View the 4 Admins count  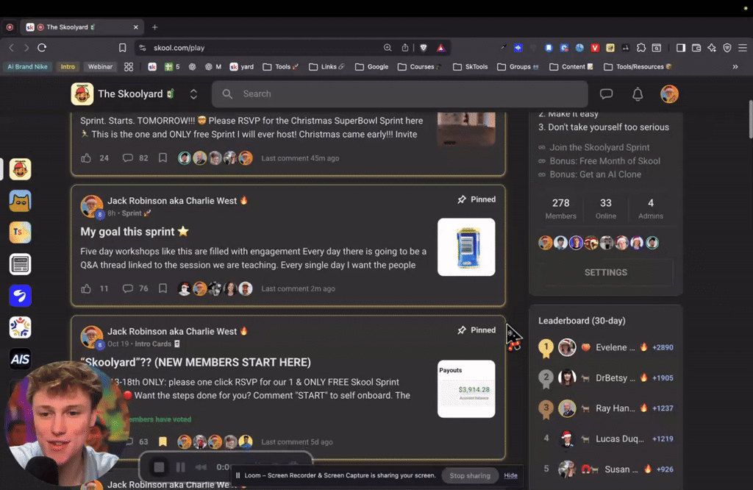(651, 208)
